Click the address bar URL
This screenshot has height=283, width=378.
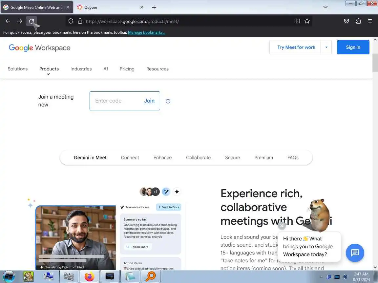[x=132, y=21]
